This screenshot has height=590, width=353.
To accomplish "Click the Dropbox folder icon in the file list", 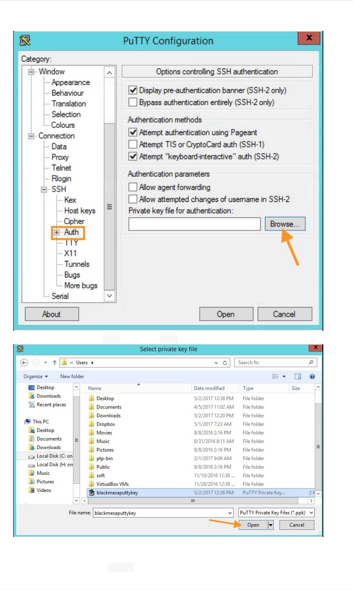I will coord(91,424).
